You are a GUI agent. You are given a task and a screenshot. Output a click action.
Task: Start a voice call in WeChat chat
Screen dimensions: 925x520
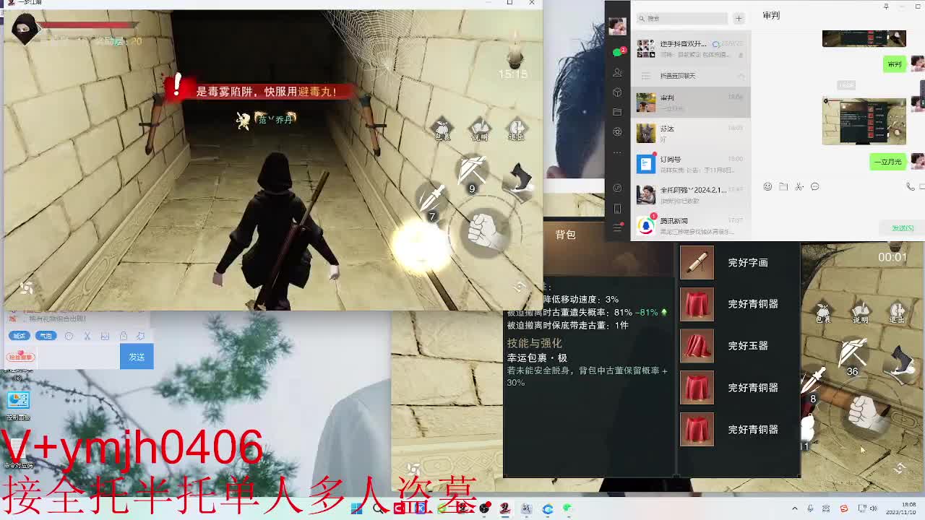click(911, 187)
